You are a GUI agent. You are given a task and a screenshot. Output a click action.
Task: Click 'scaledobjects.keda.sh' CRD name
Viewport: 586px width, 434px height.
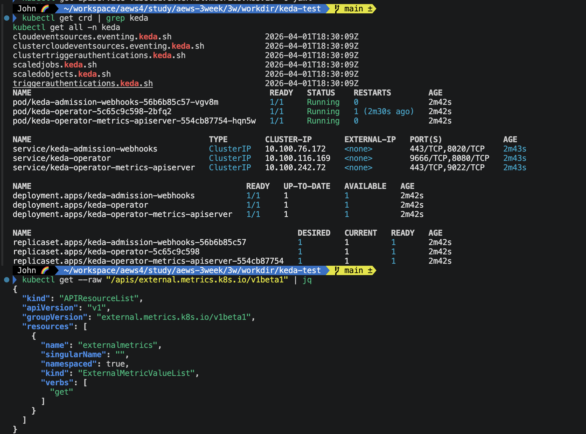click(x=62, y=74)
